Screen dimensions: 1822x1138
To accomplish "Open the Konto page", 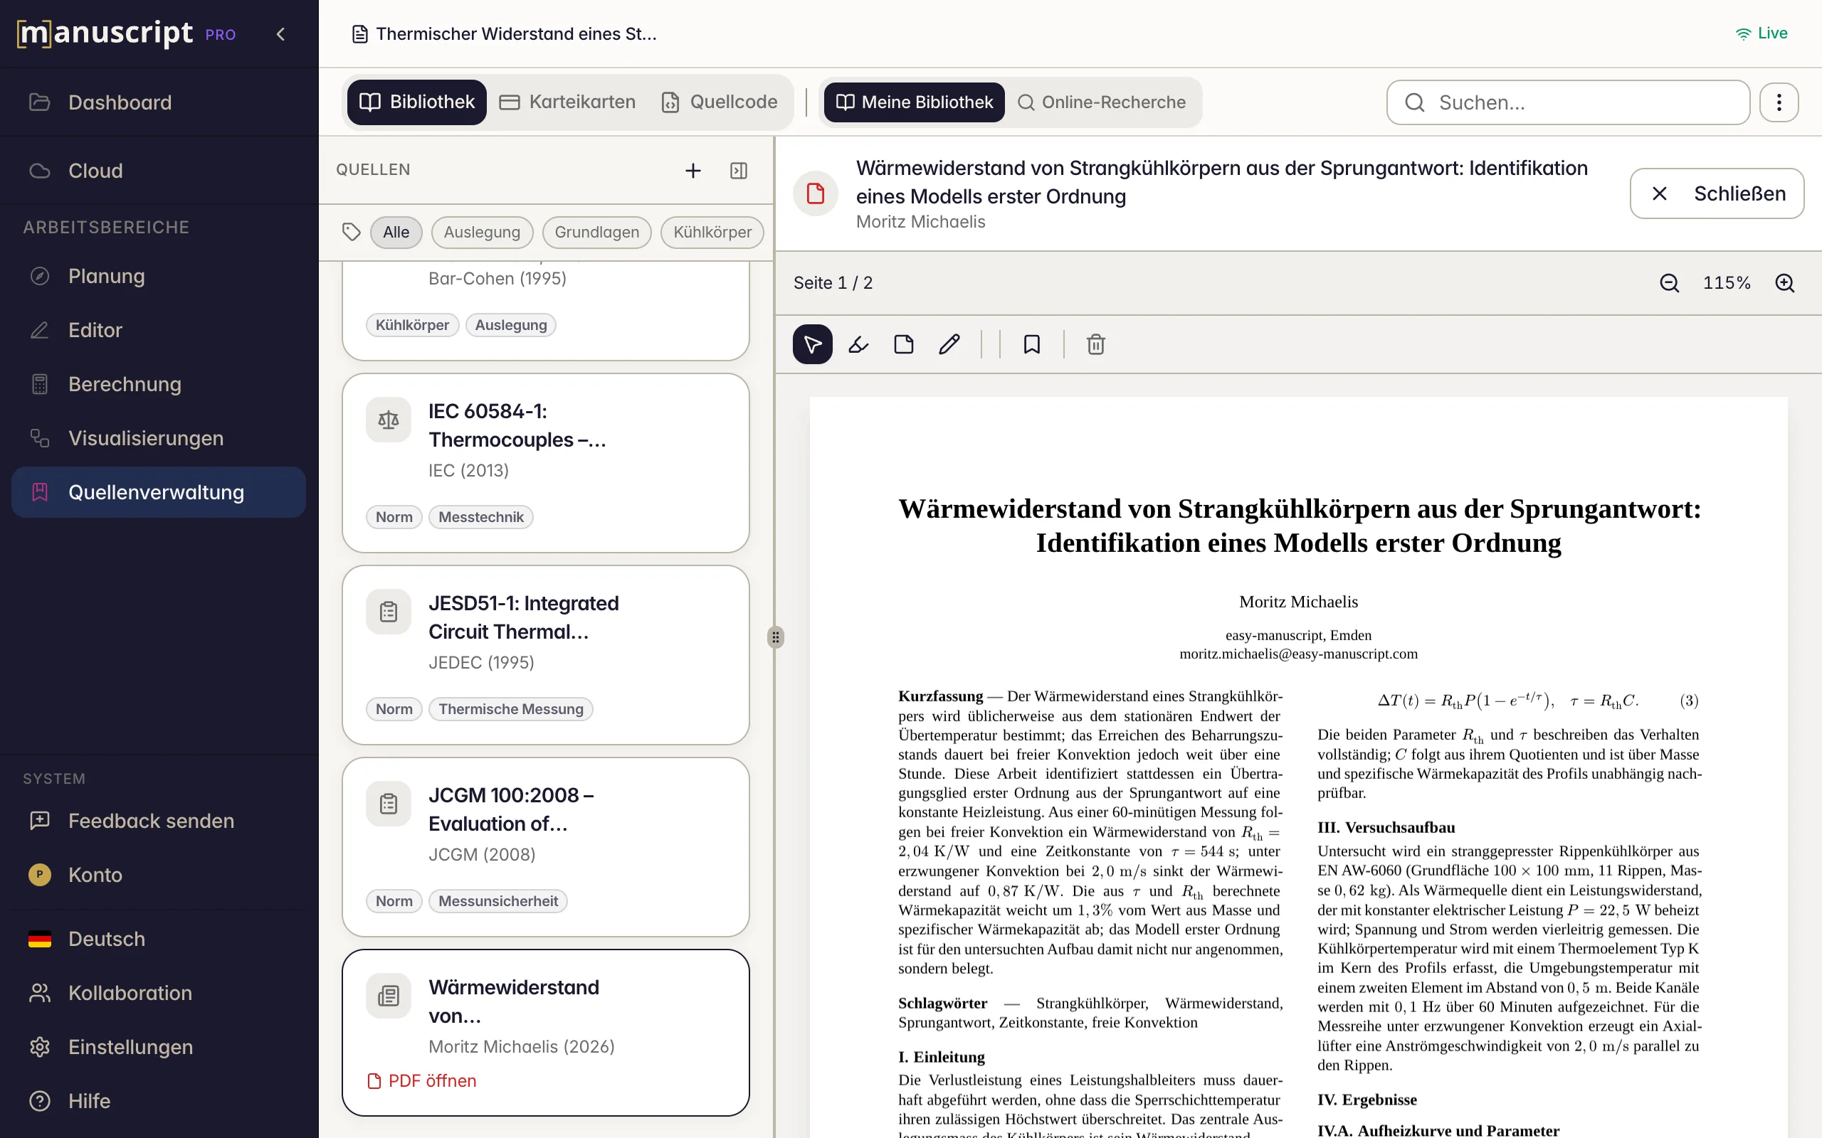I will [159, 875].
